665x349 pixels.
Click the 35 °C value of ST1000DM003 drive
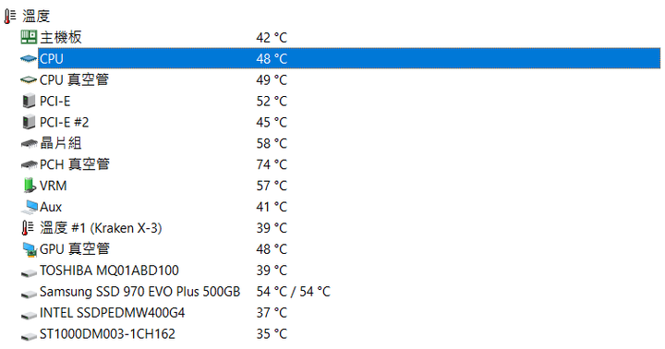[272, 334]
